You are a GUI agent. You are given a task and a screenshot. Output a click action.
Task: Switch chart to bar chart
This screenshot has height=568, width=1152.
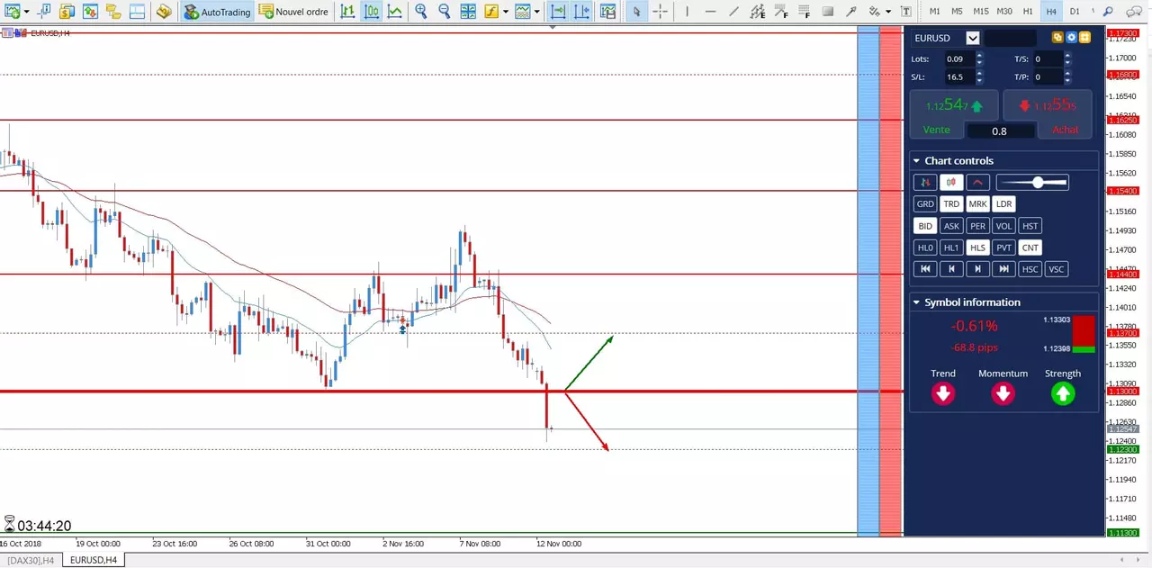tap(347, 12)
